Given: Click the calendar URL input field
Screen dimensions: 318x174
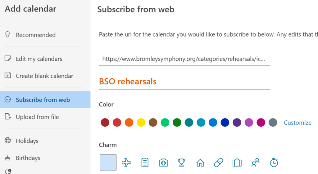Looking at the screenshot, I should point(184,59).
